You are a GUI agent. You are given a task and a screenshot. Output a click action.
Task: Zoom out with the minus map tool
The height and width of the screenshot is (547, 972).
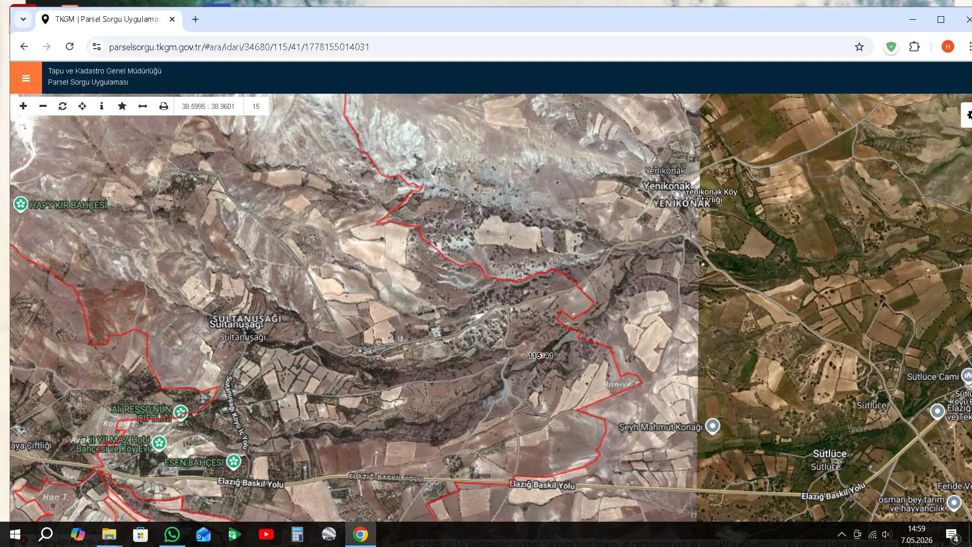pos(43,106)
